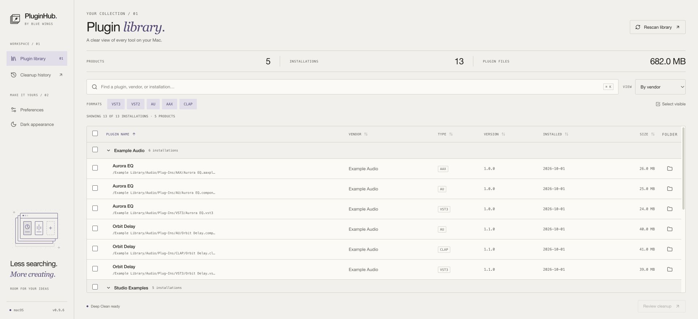Sort table by Version column
This screenshot has width=698, height=319.
(494, 134)
